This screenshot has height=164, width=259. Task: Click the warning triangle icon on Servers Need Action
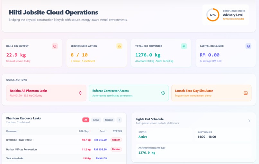119,46
